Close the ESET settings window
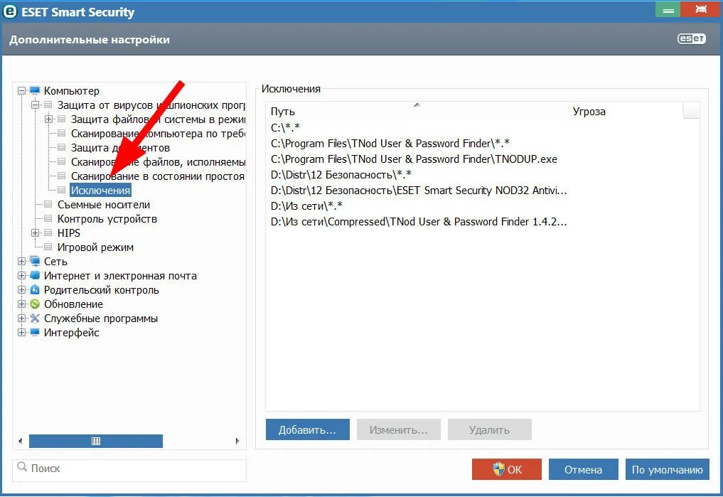 [702, 9]
